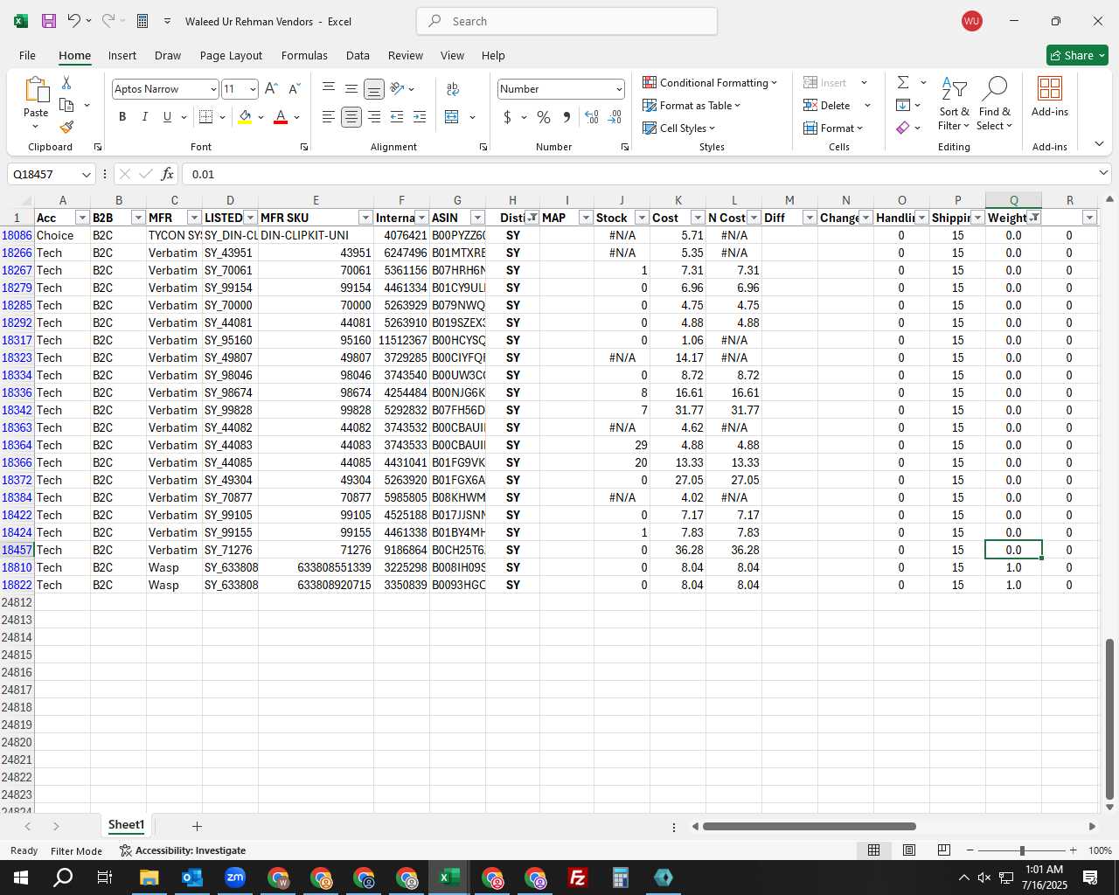Select the Sheet1 tab

click(126, 825)
